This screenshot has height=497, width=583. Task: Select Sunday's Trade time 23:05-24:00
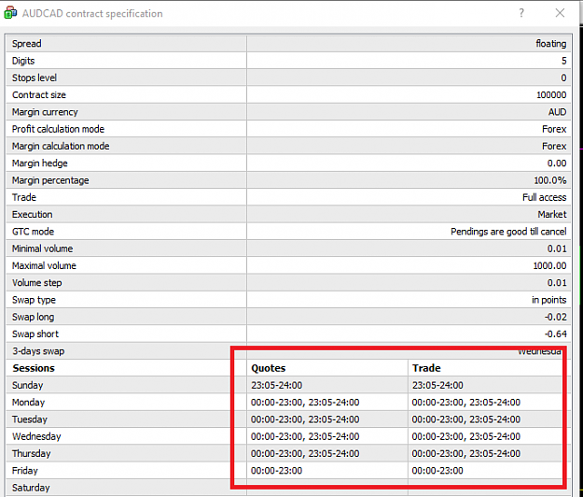437,385
